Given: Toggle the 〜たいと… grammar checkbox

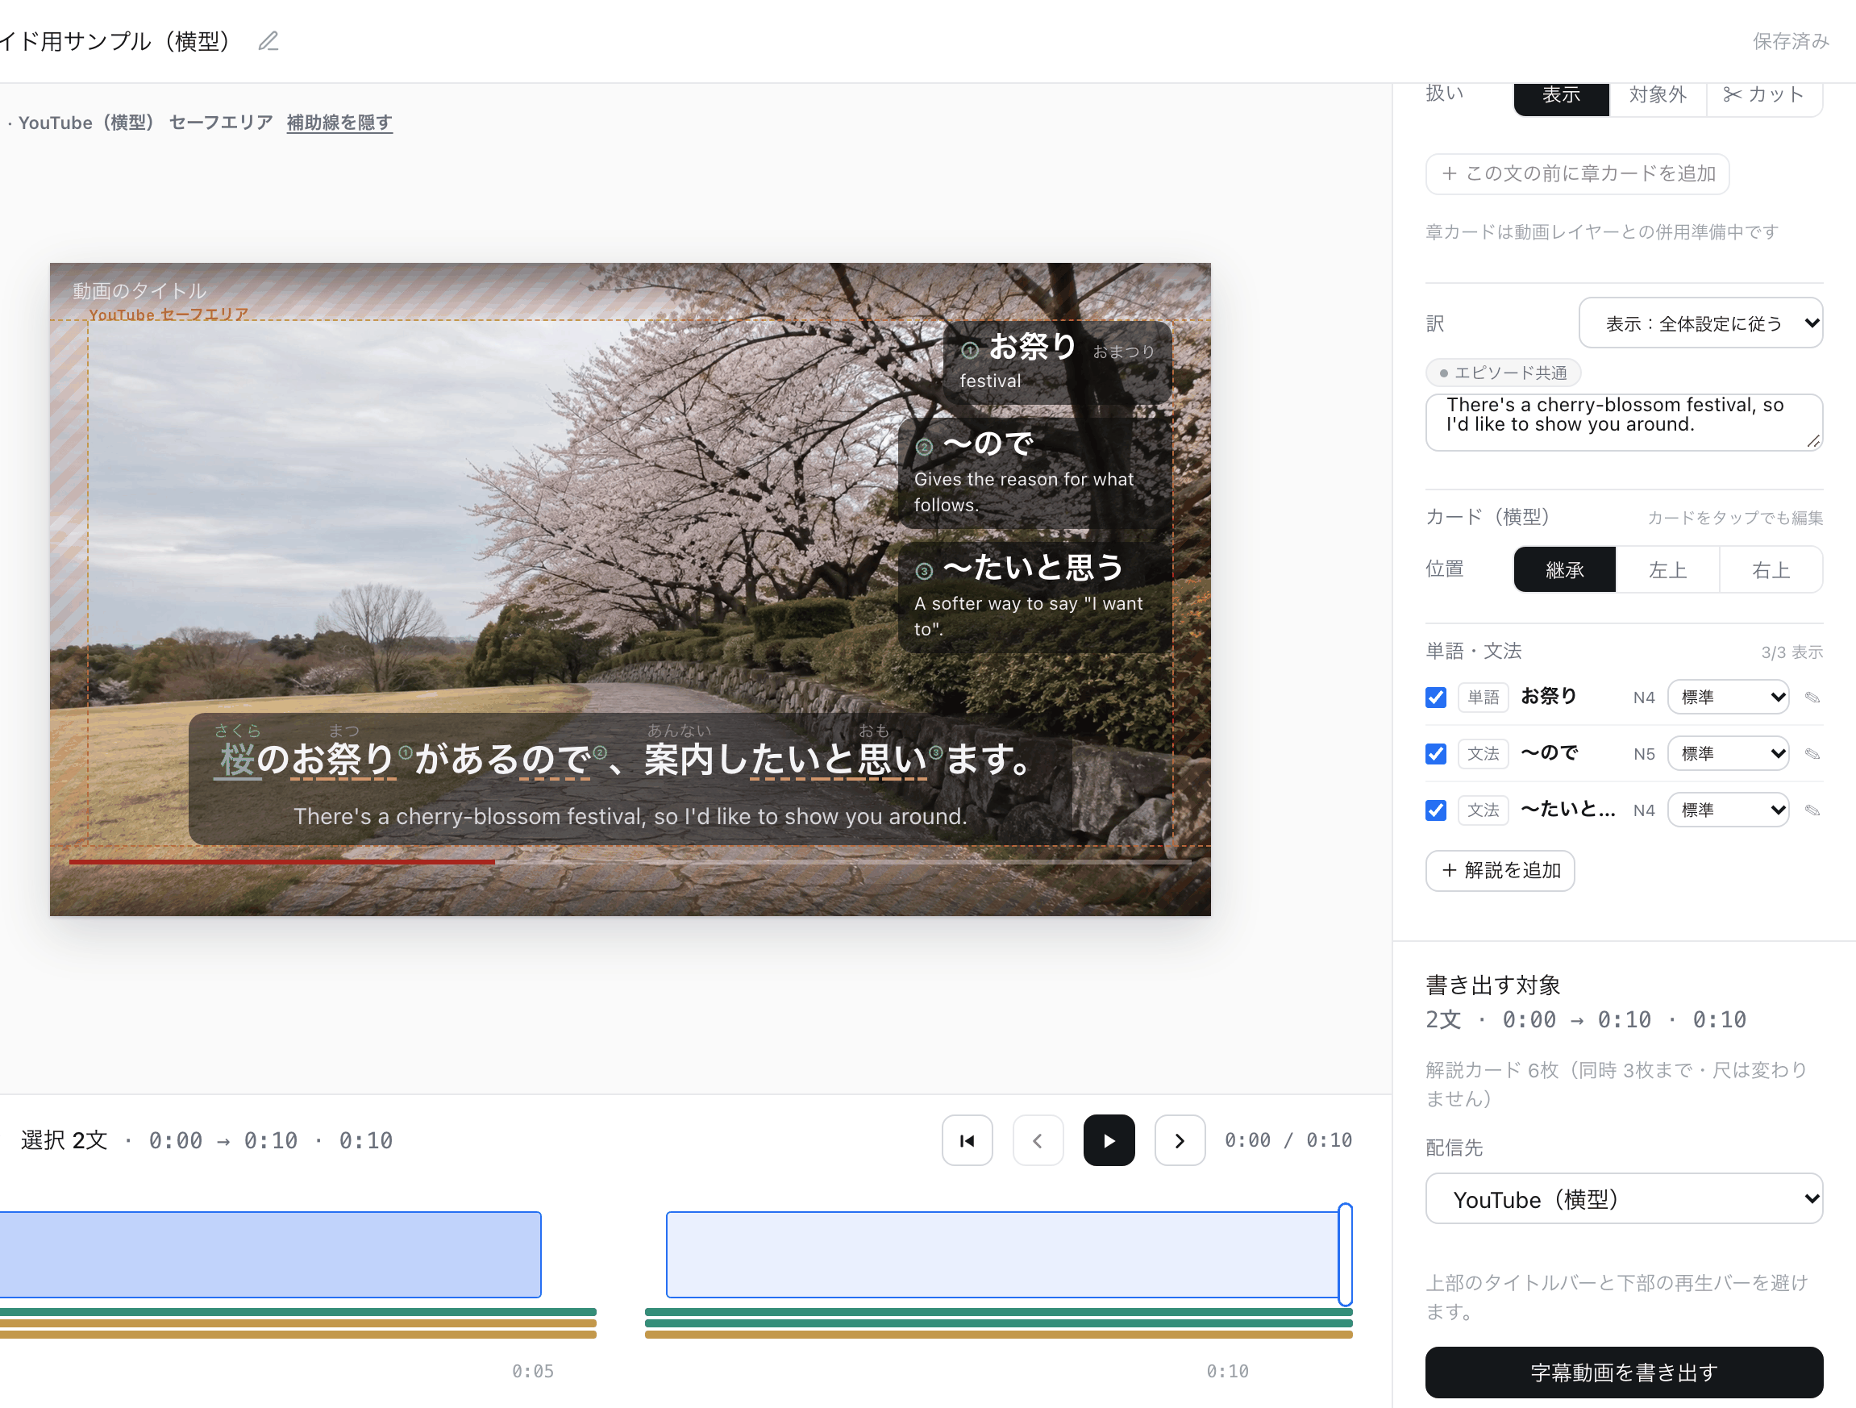Looking at the screenshot, I should coord(1436,810).
